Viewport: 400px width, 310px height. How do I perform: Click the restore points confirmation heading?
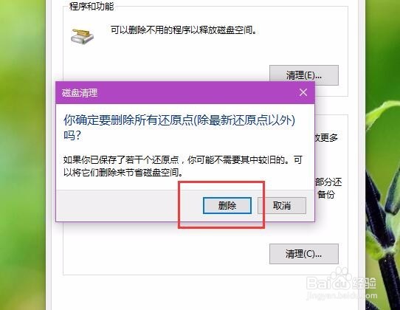[x=179, y=127]
